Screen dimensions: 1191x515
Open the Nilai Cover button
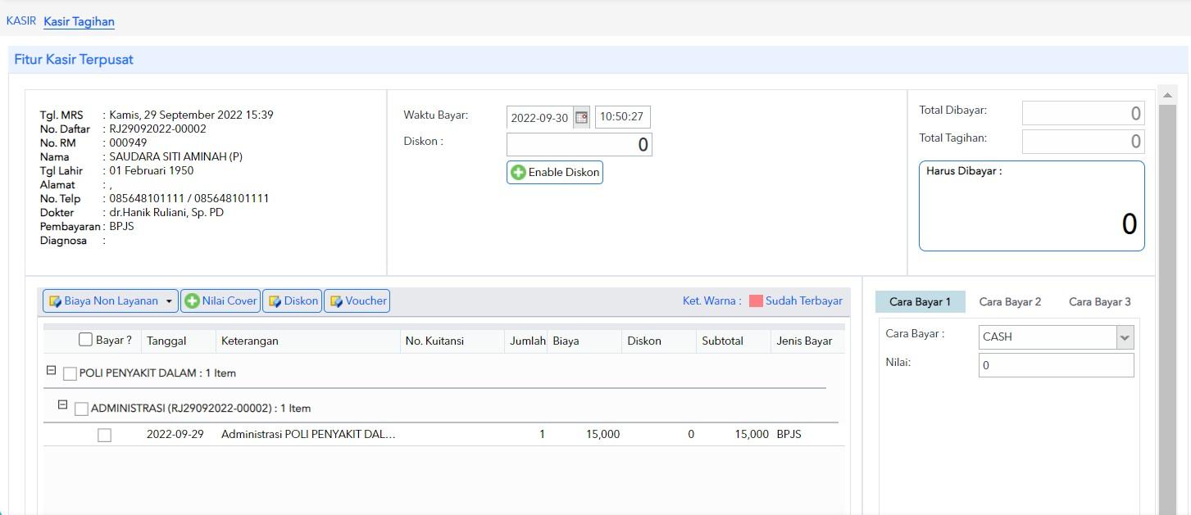tap(220, 301)
